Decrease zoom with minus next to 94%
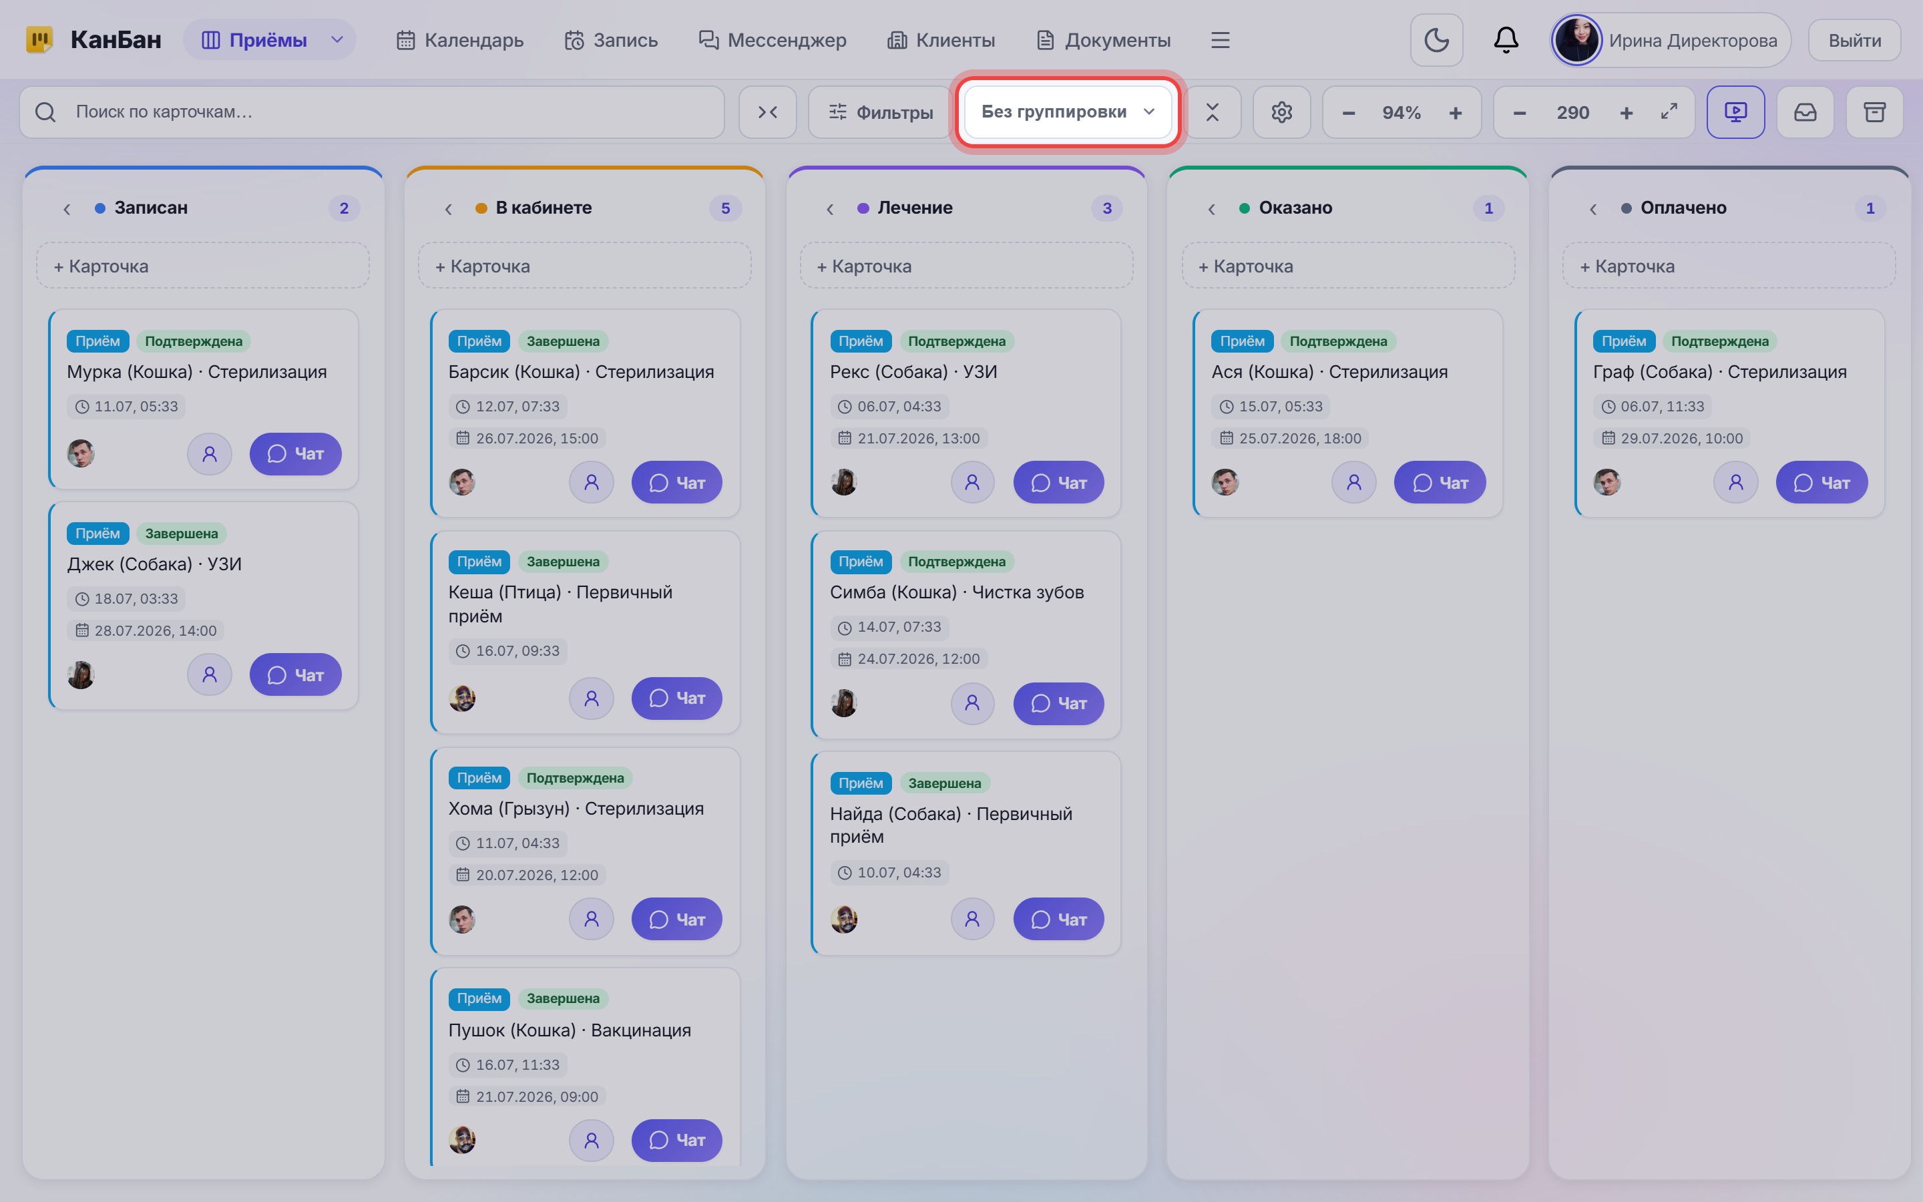 pos(1349,113)
